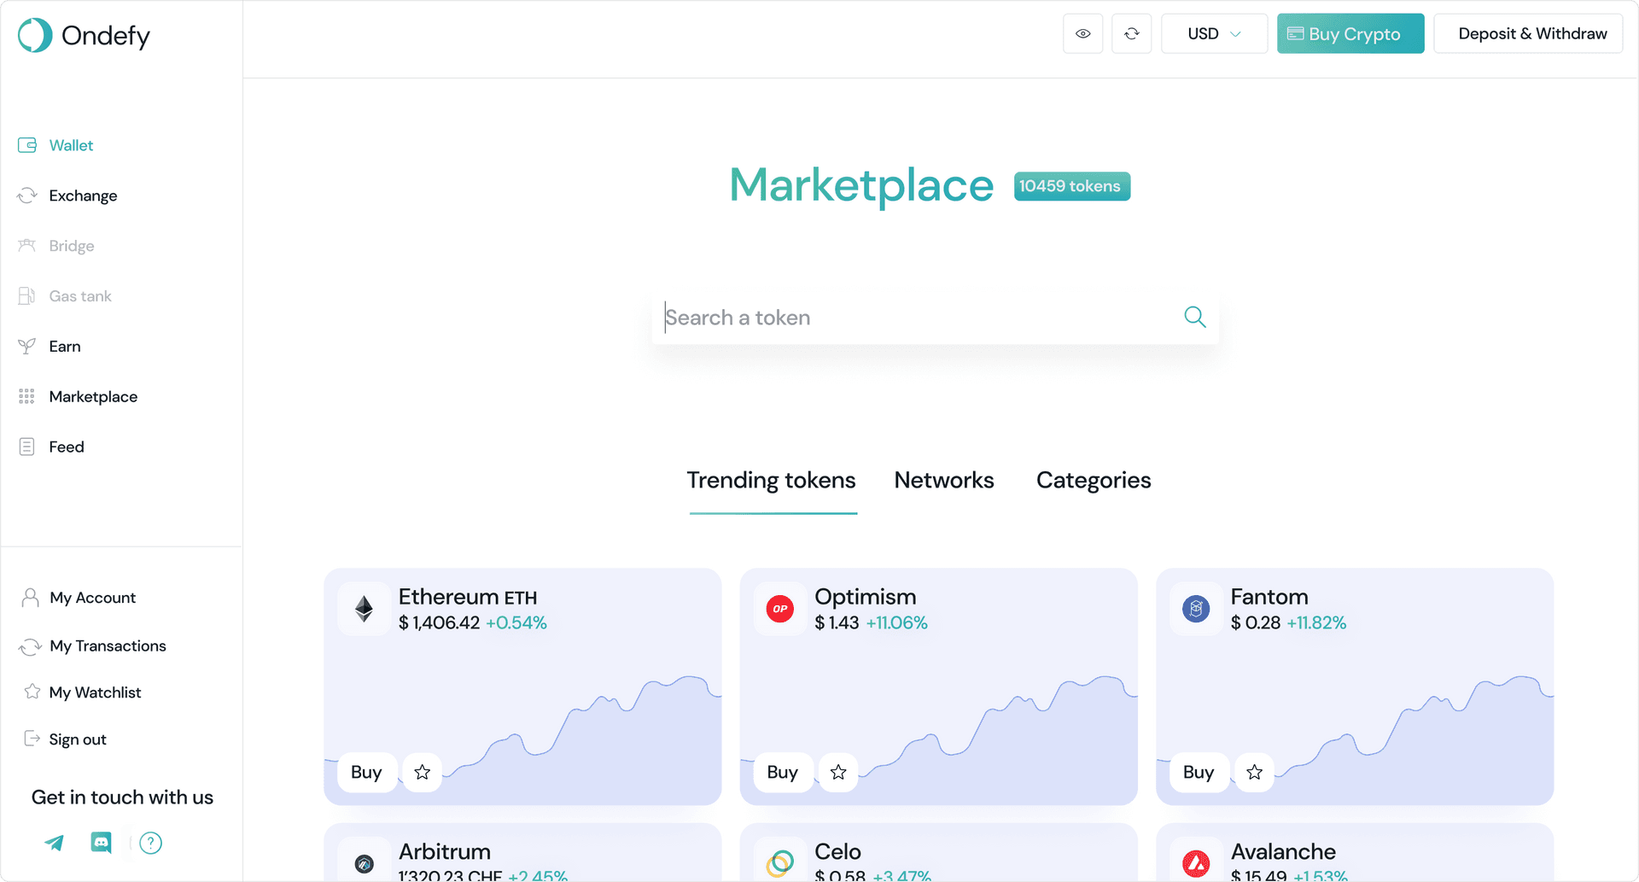
Task: Toggle balance visibility eye icon
Action: 1083,34
